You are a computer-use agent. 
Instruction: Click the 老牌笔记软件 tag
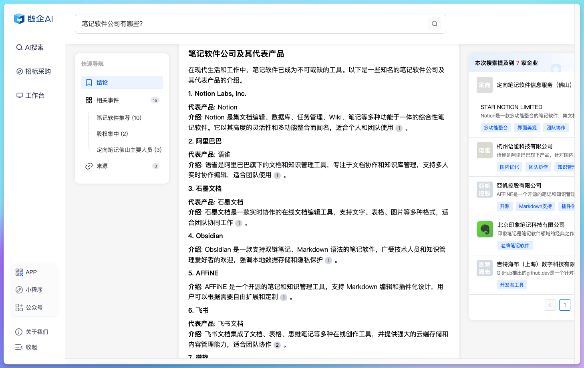[515, 245]
